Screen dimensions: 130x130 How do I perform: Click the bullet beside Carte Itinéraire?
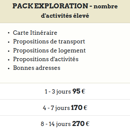[x=9, y=33]
